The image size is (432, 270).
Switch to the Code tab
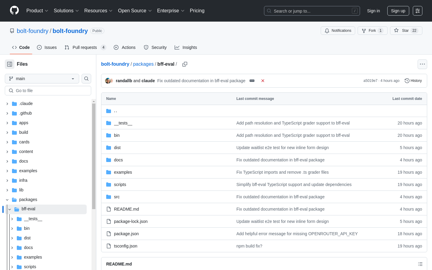[21, 47]
